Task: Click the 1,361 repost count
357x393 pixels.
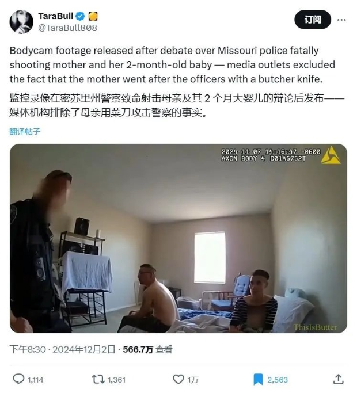Action: (116, 380)
